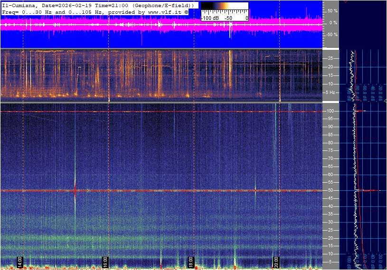Click the 50 Hz label on frequency axis
The image size is (387, 270).
pos(330,190)
